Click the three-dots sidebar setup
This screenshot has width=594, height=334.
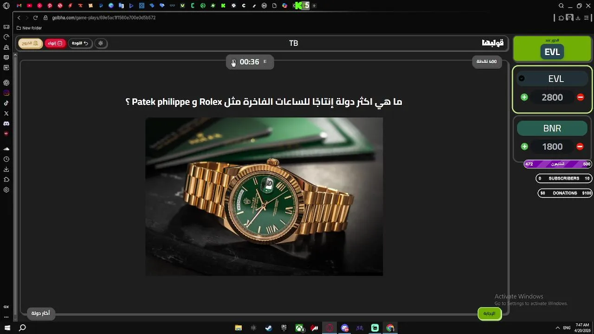coord(6,317)
